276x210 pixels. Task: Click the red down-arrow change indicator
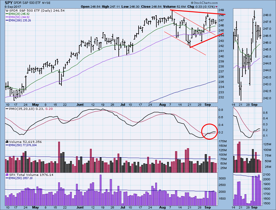click(217, 7)
